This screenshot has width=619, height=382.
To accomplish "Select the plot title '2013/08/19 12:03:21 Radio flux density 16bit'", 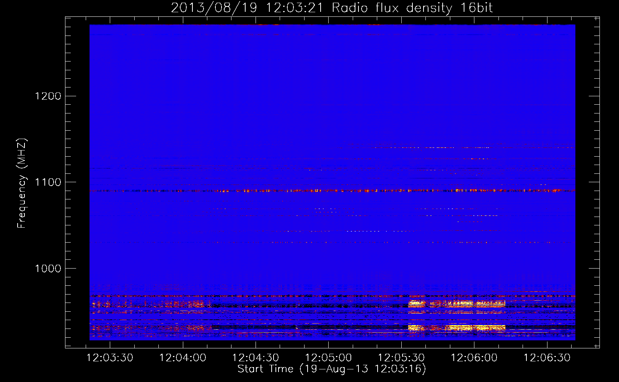I will (332, 8).
